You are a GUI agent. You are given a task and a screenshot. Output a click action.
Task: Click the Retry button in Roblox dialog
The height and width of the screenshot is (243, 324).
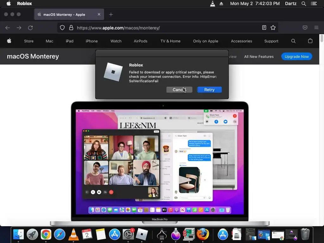click(x=209, y=90)
